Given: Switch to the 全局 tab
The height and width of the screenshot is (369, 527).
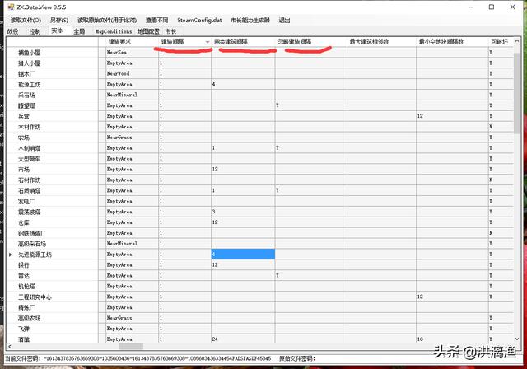Looking at the screenshot, I should pyautogui.click(x=79, y=31).
